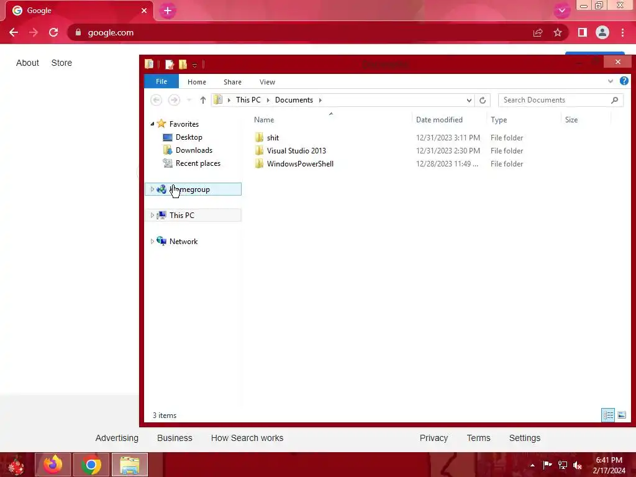Open a new Chrome tab
This screenshot has height=477, width=636.
(x=168, y=11)
